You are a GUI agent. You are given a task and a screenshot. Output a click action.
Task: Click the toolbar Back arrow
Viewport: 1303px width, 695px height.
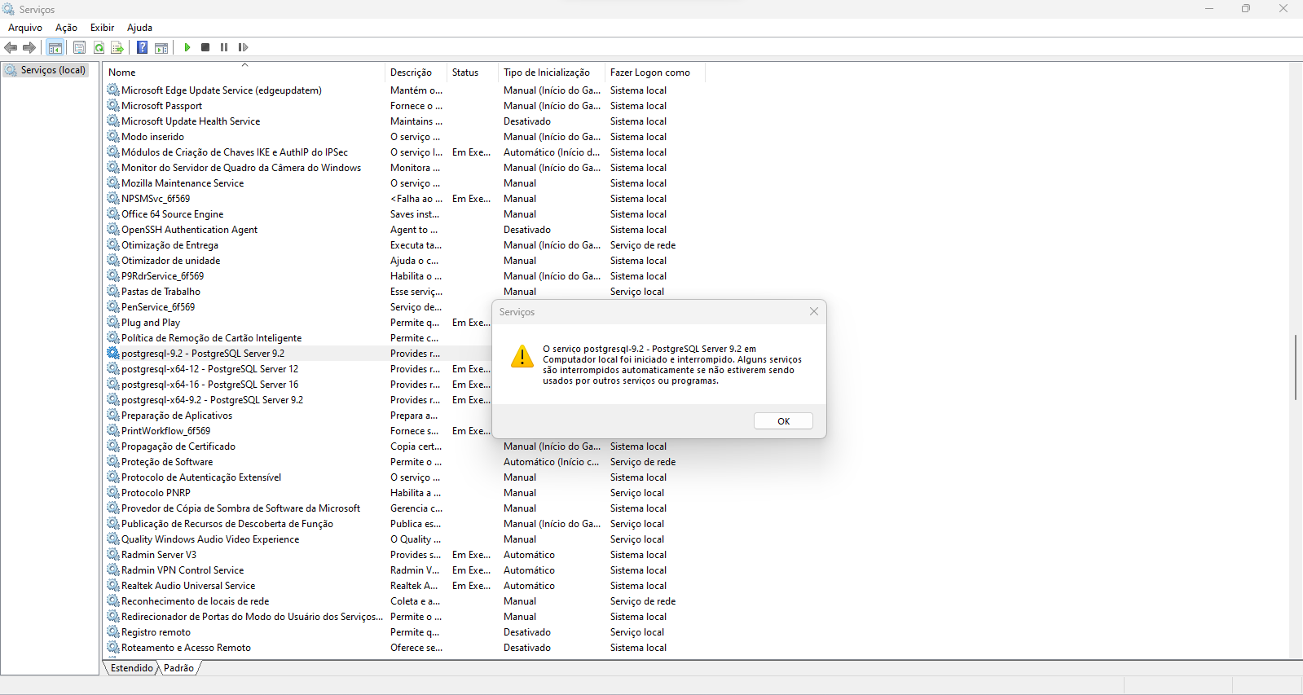[11, 47]
